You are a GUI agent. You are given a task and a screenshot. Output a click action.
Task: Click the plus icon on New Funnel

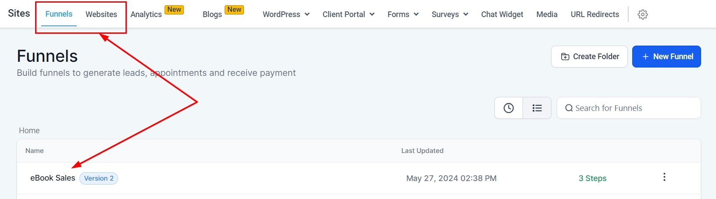coord(645,57)
